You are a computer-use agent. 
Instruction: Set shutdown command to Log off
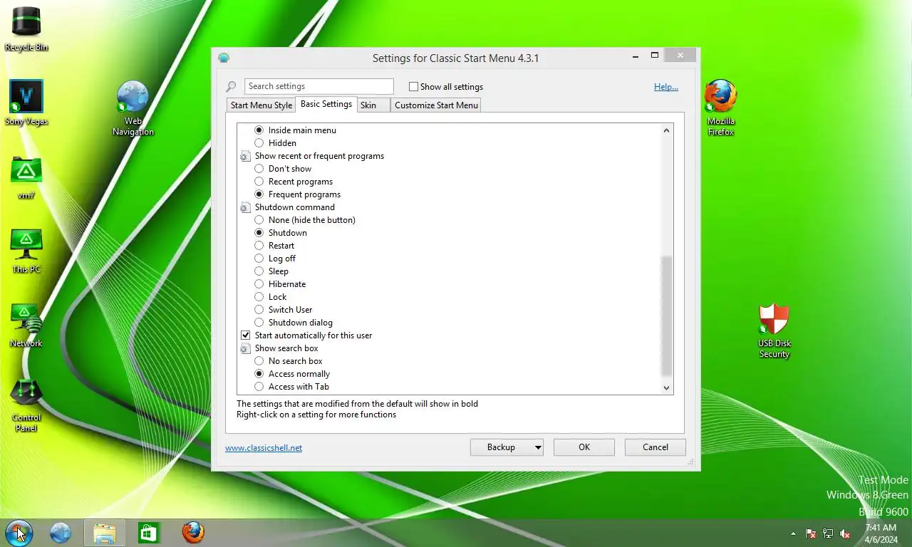(259, 259)
